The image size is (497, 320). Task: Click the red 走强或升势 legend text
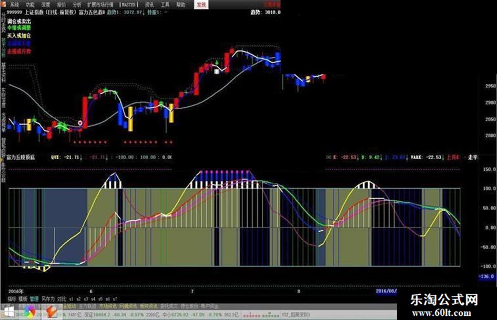pos(19,51)
